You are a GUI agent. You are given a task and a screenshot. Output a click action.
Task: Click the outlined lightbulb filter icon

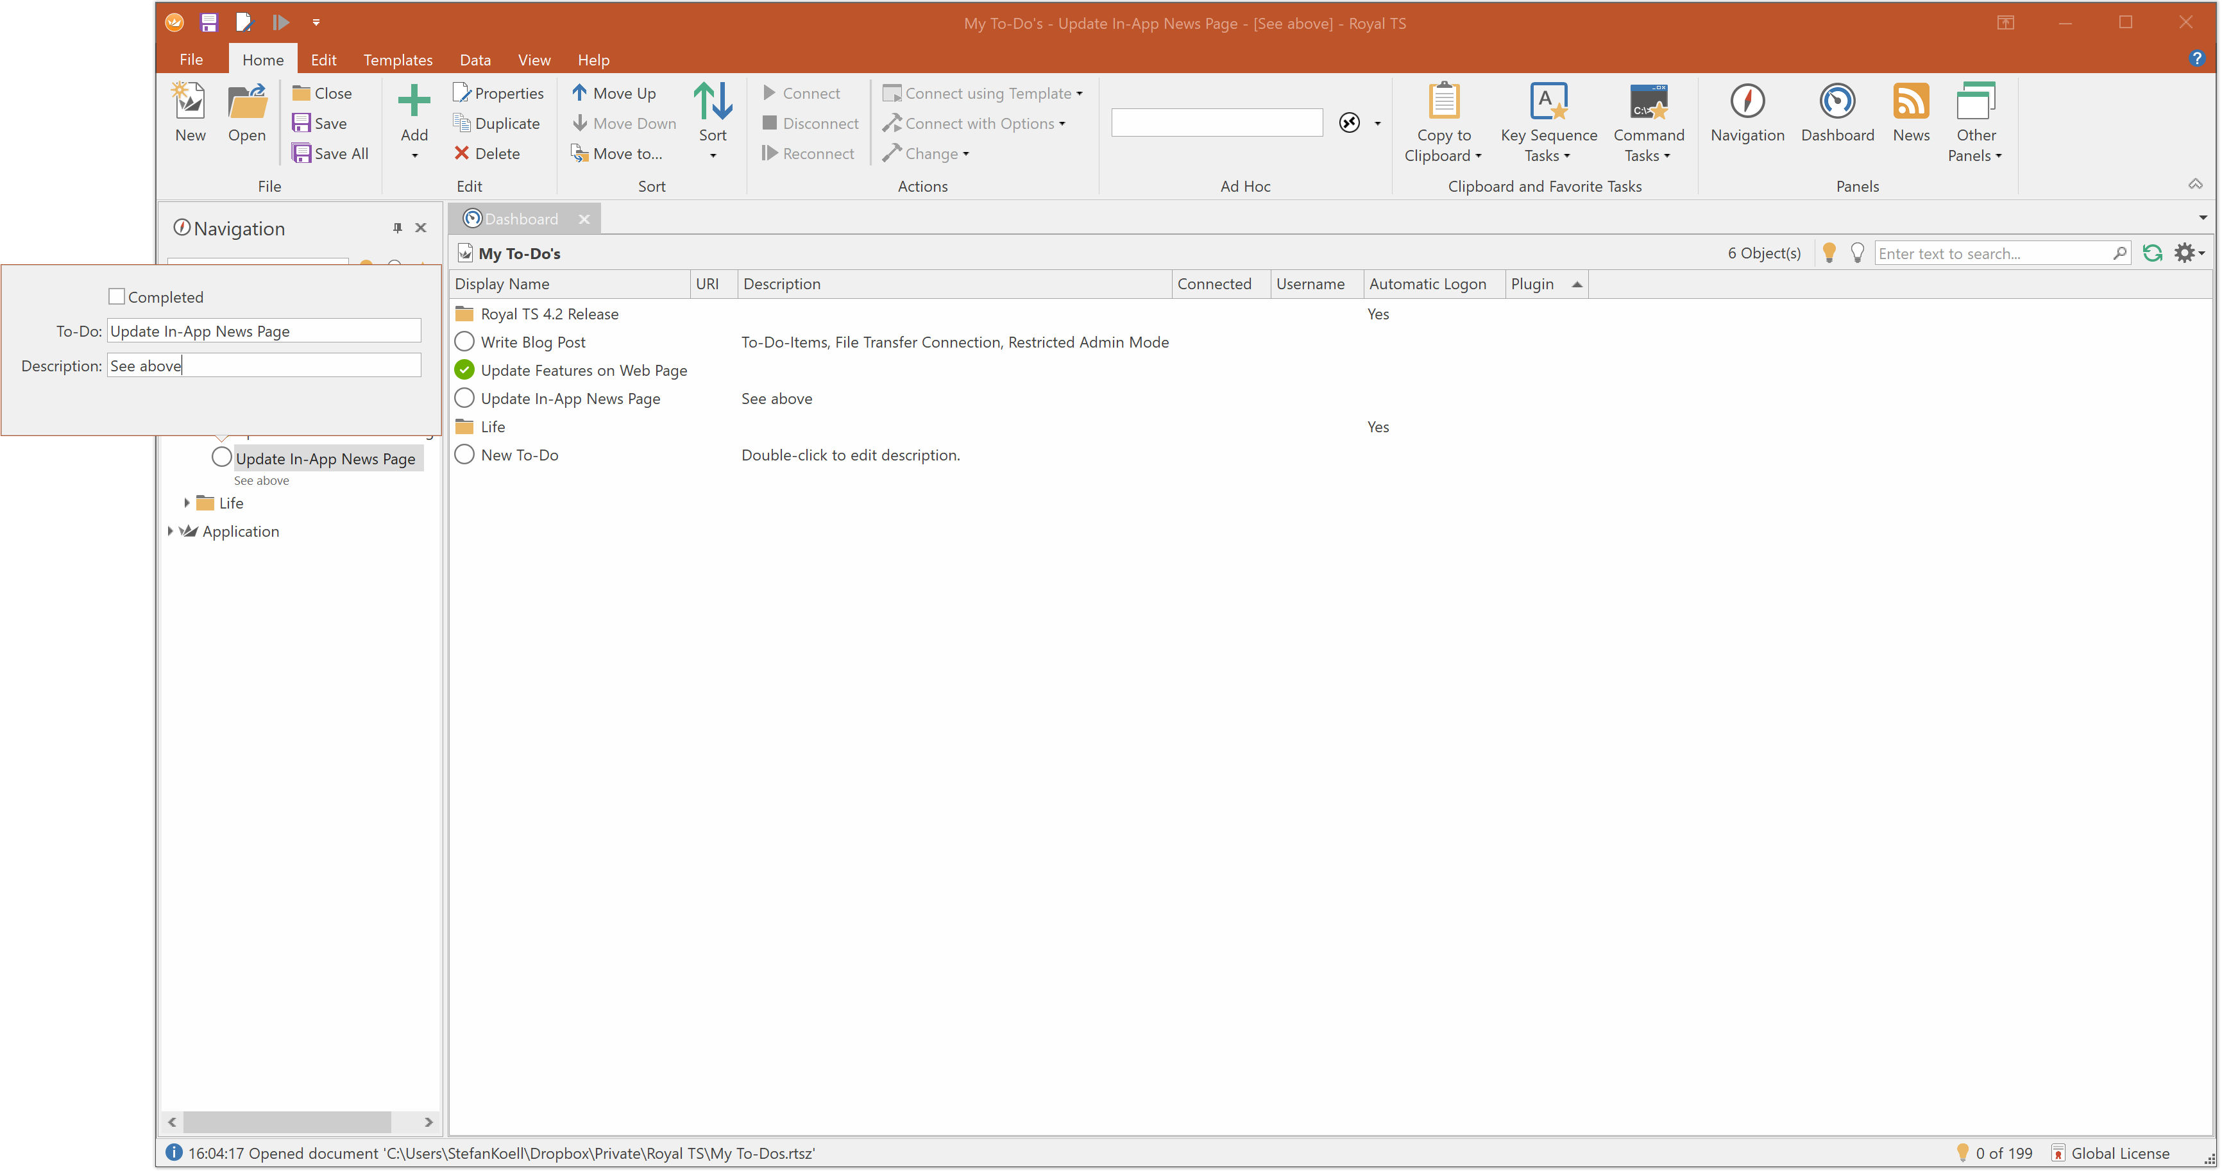[1857, 253]
